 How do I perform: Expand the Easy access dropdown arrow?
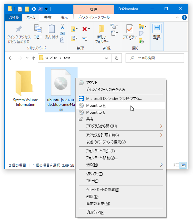[117, 33]
